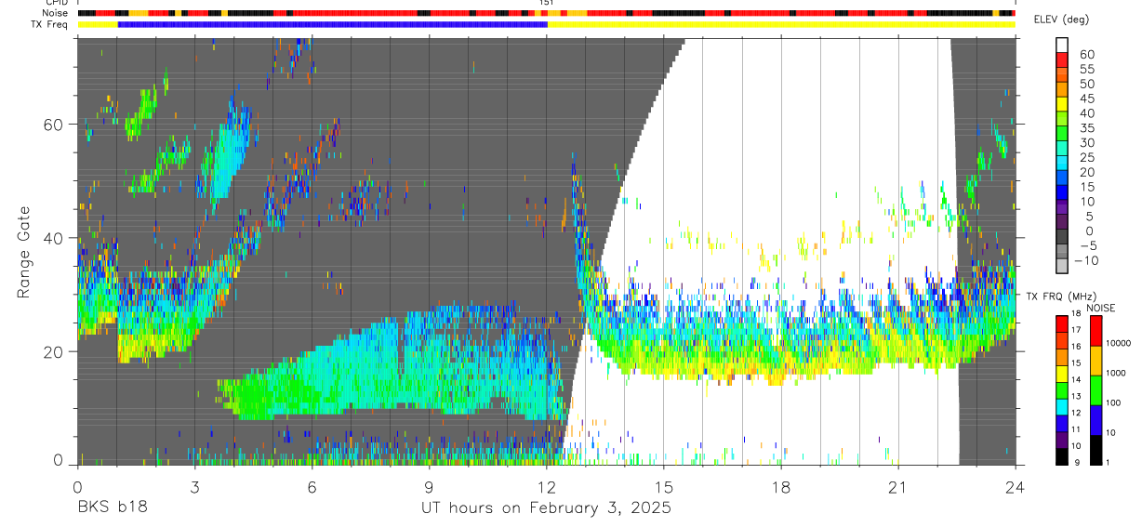The image size is (1142, 527).
Task: Click the 14 label on TX FRQ legend
Action: (x=1075, y=380)
